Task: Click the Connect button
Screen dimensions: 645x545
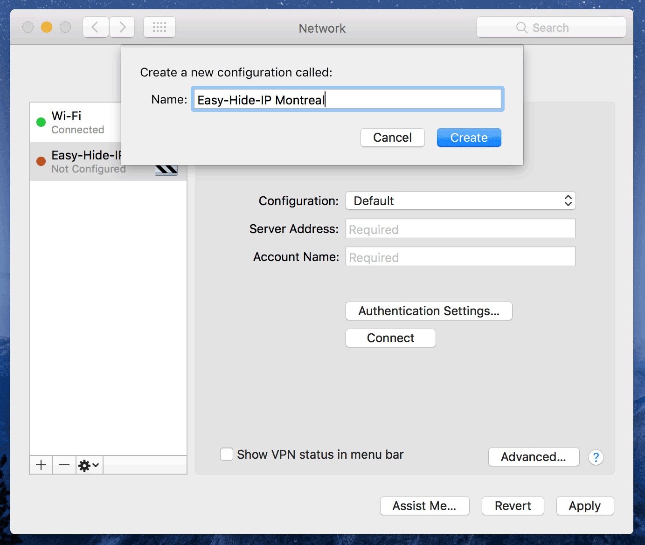Action: point(391,338)
